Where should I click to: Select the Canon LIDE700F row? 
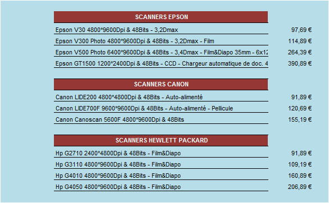161,109
